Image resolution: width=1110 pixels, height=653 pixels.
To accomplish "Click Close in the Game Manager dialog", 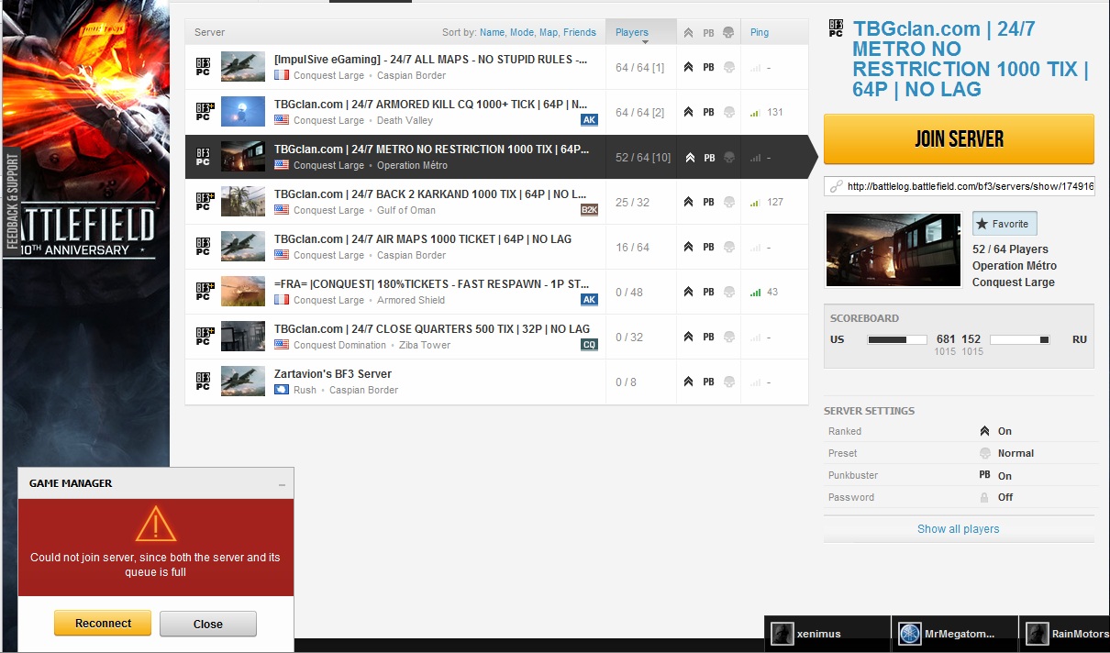I will [x=208, y=624].
